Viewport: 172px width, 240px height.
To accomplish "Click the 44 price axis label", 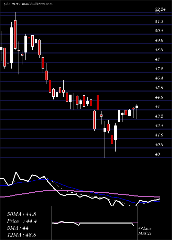I will (158, 107).
